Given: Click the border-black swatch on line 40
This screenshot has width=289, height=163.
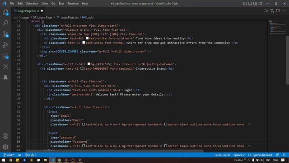Looking at the screenshot, I should [166, 146].
